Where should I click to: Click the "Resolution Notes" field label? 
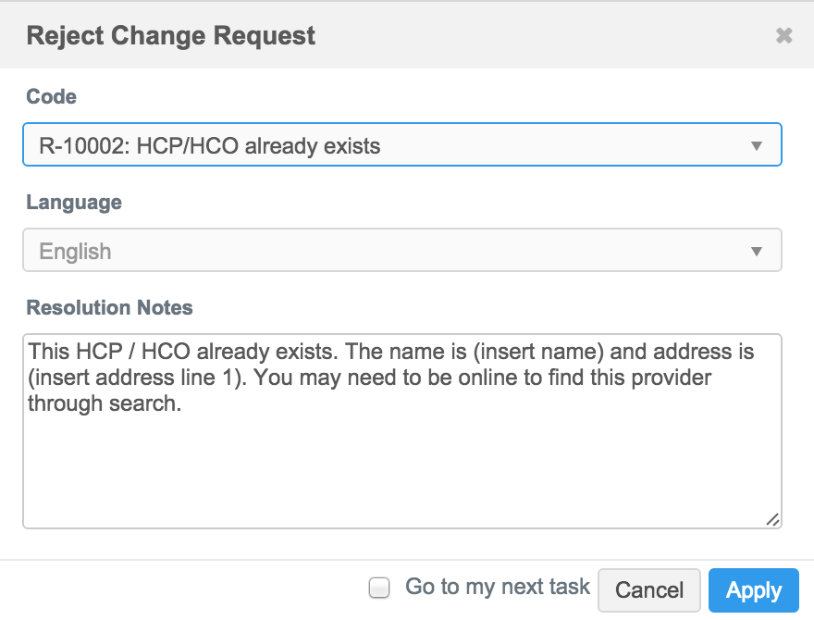tap(110, 307)
